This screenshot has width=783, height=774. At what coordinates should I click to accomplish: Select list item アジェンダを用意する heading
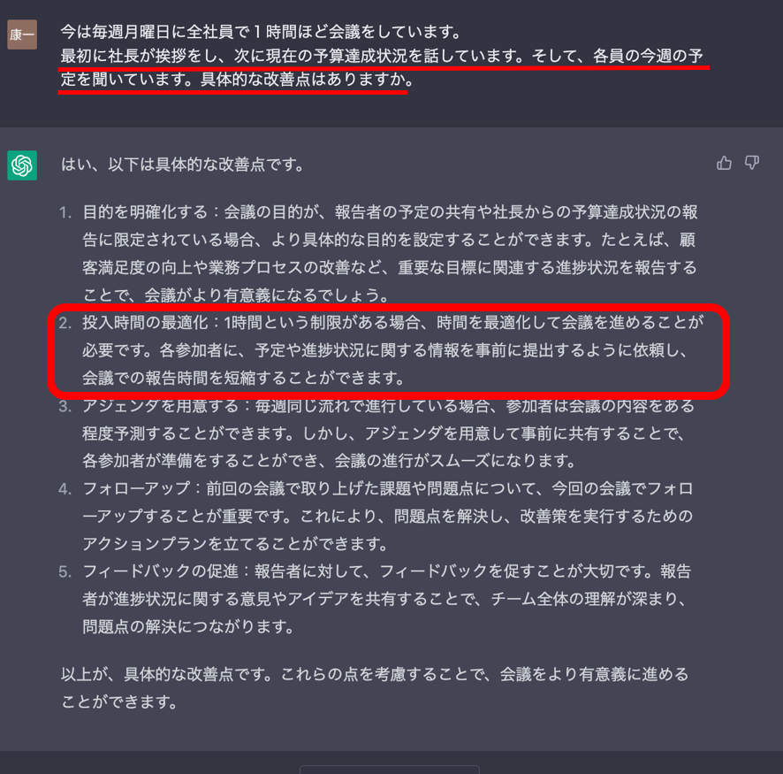click(160, 406)
